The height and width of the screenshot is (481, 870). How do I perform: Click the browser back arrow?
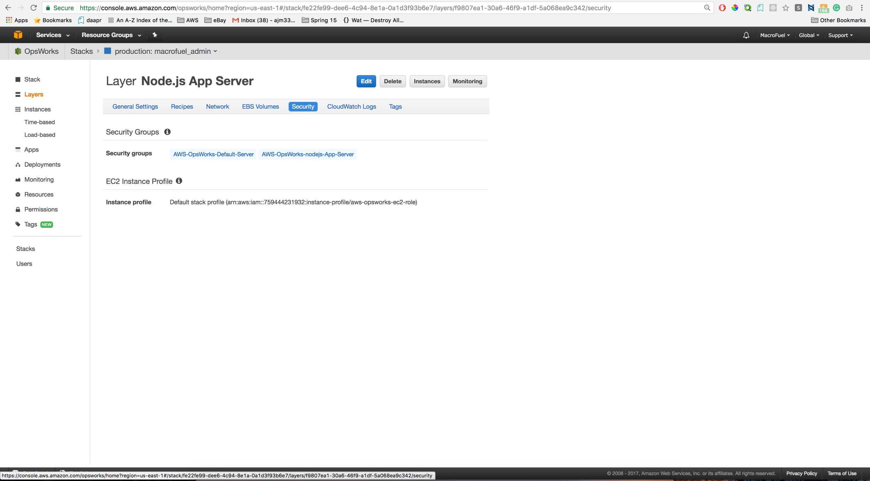tap(8, 8)
